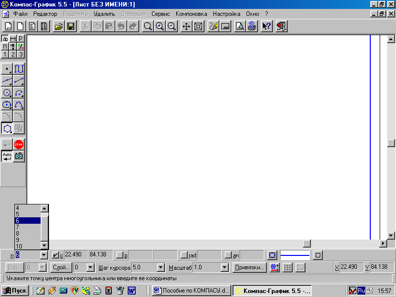The image size is (396, 297).
Task: Click the vertical scrollbar thumb
Action: coord(391,143)
